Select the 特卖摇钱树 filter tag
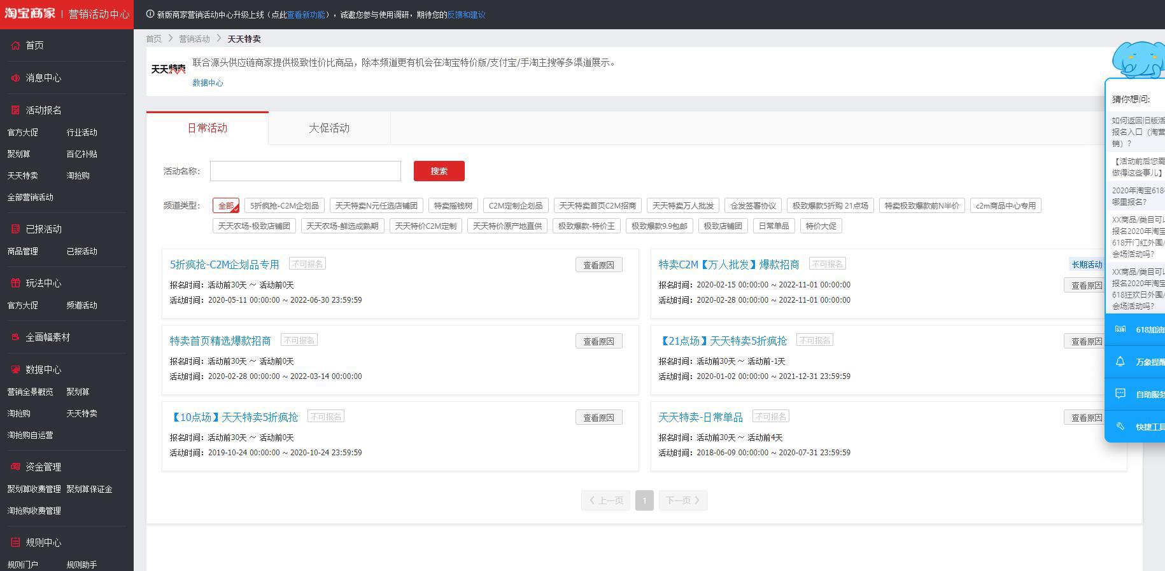 (x=453, y=205)
